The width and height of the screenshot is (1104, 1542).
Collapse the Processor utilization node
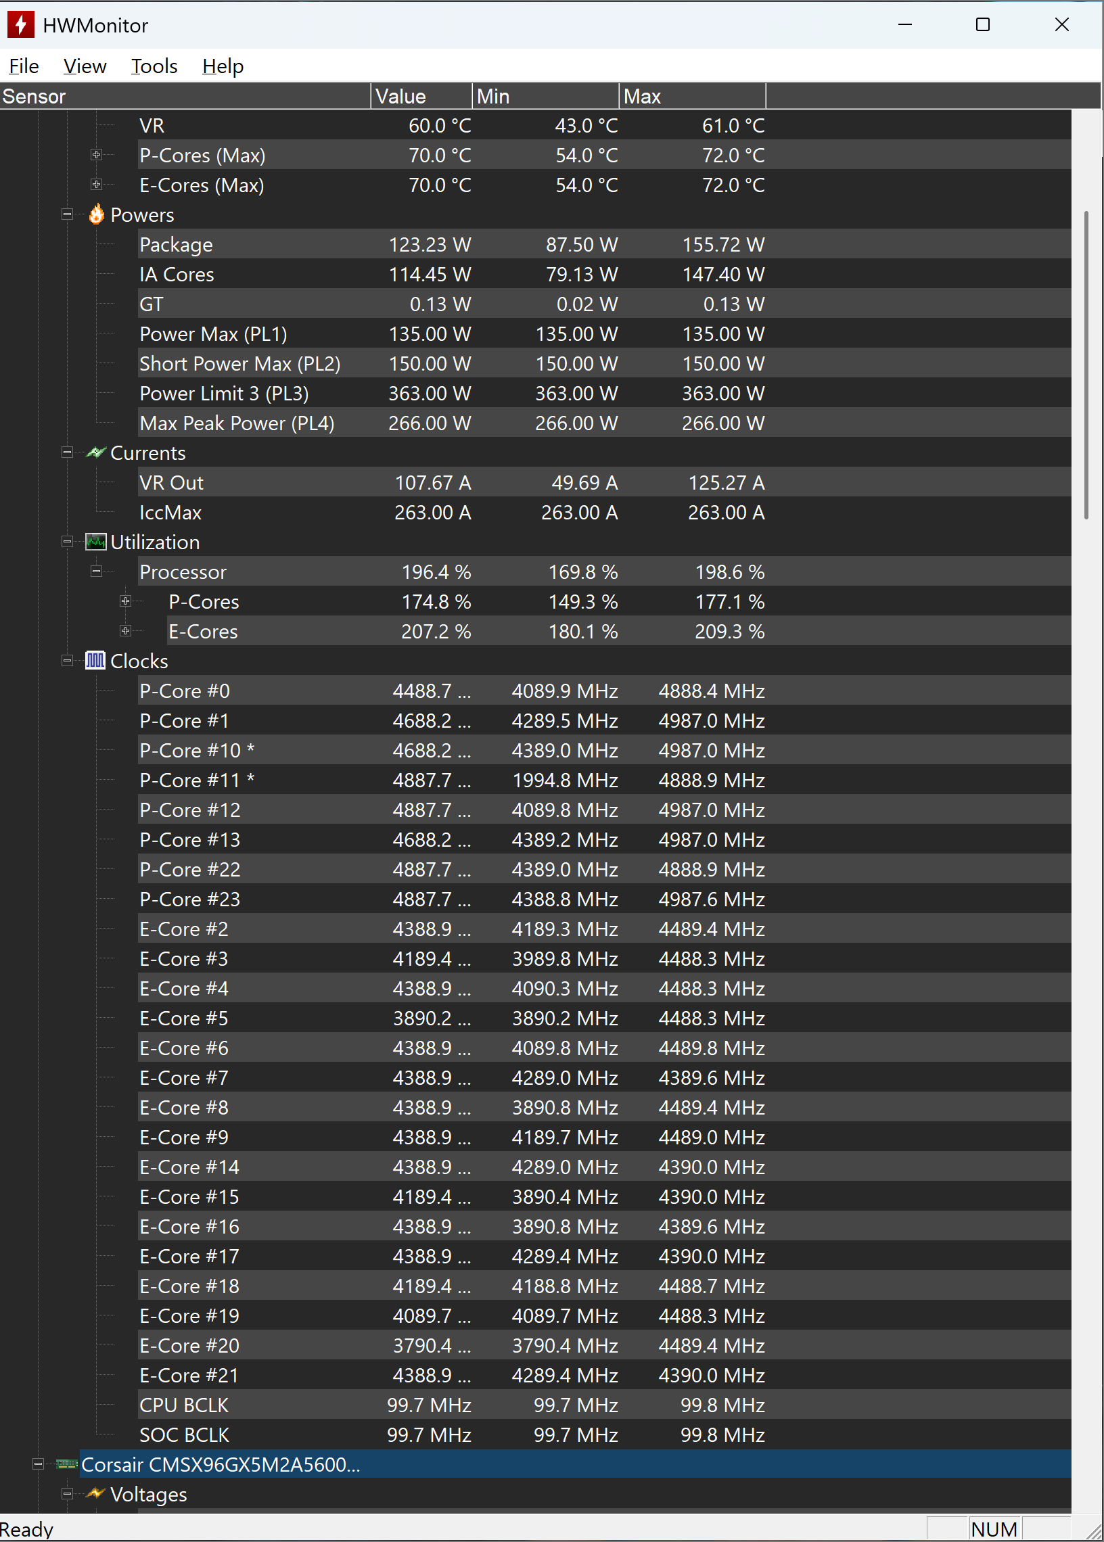[x=97, y=571]
